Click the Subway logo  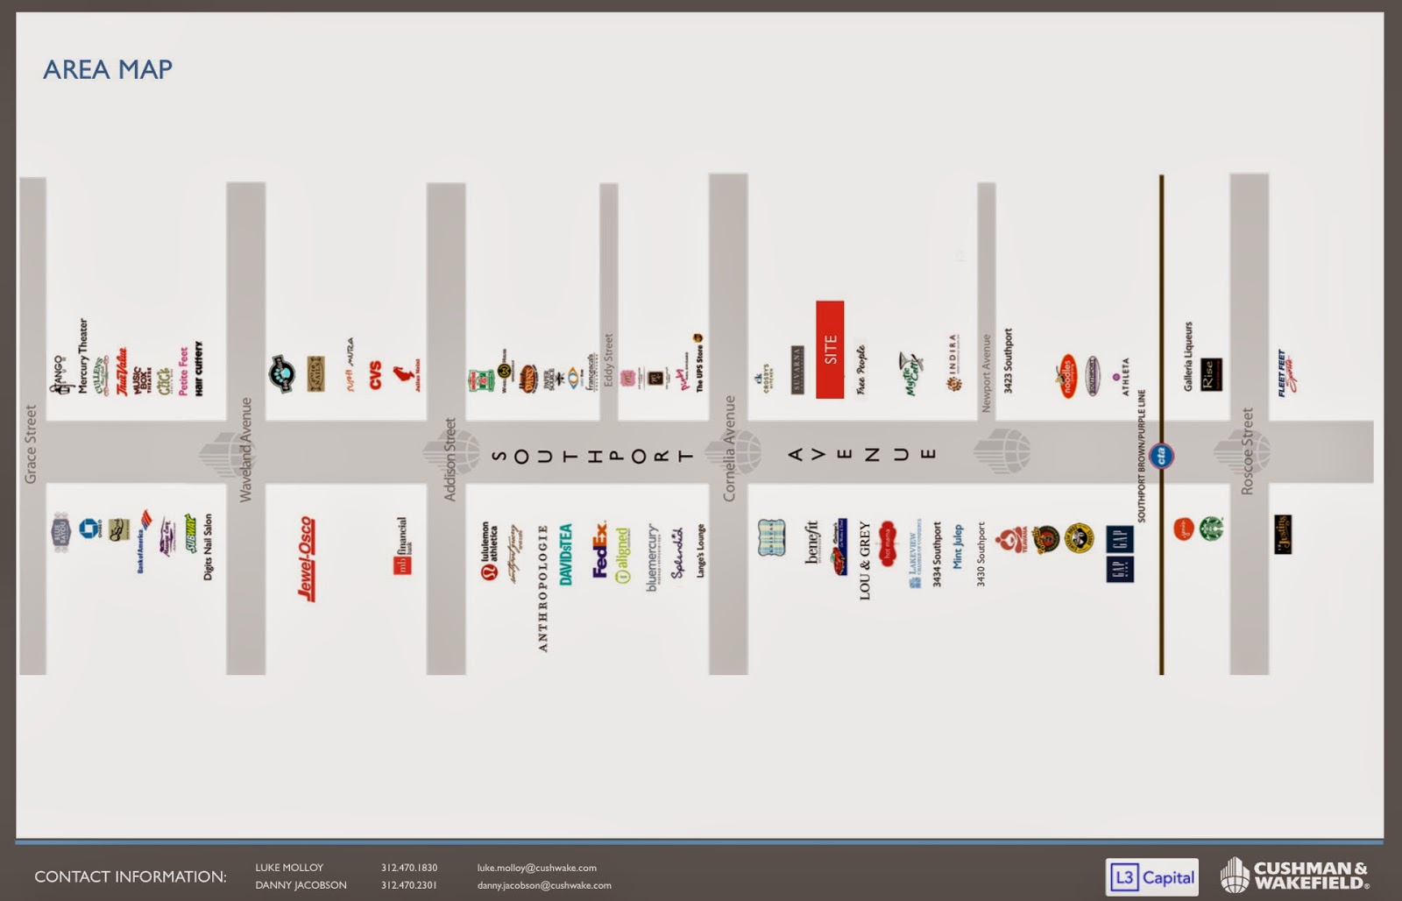pyautogui.click(x=190, y=534)
